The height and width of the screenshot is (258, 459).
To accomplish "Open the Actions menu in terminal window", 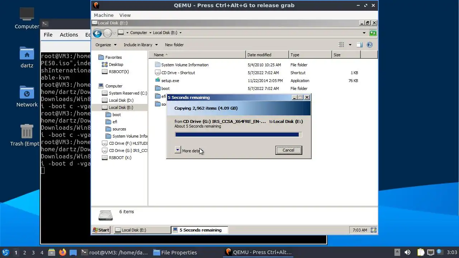I will (x=69, y=35).
